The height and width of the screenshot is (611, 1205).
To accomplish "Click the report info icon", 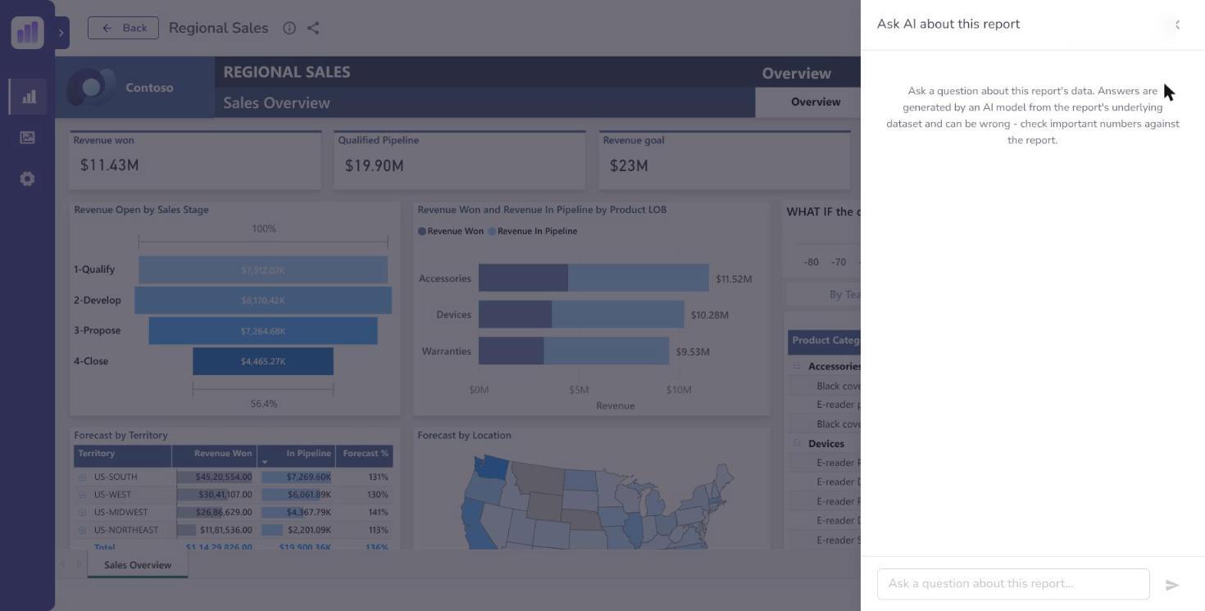I will point(289,28).
